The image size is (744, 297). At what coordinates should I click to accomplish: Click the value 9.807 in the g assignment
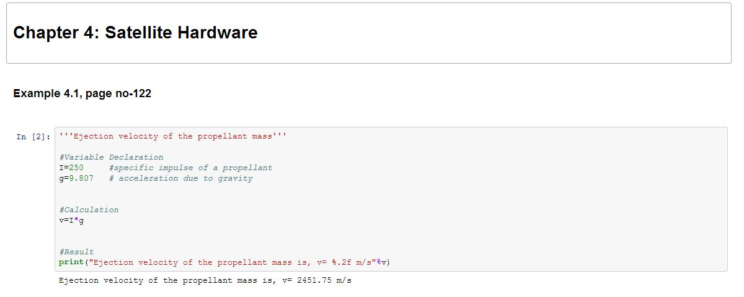click(x=81, y=178)
